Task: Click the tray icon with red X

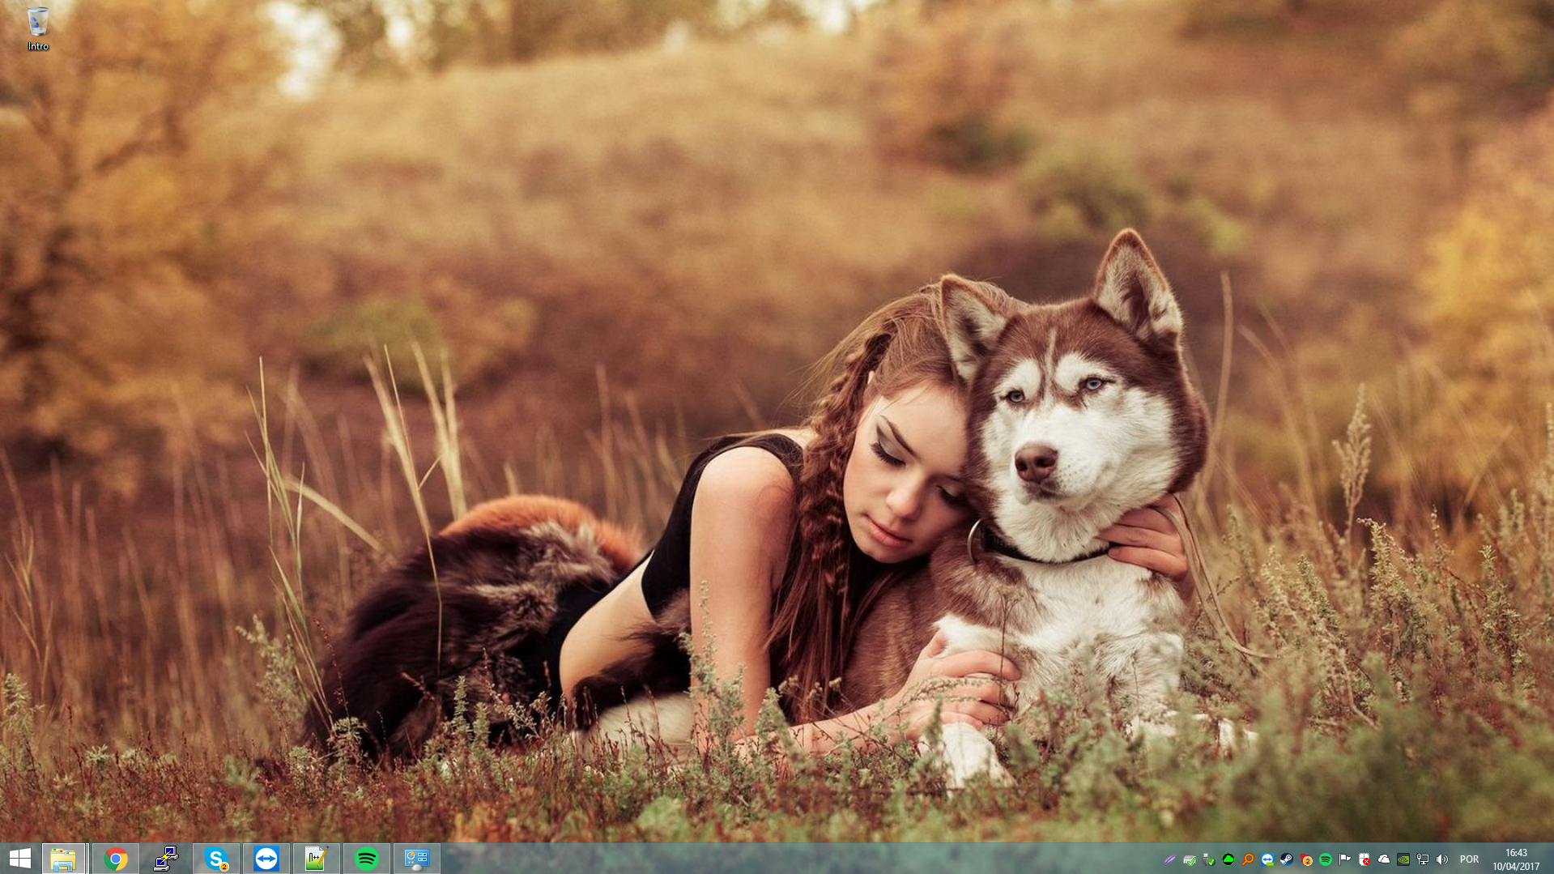Action: click(1364, 859)
